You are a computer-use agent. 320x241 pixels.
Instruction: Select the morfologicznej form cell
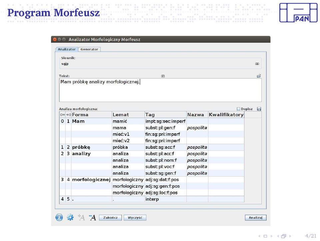(91, 180)
